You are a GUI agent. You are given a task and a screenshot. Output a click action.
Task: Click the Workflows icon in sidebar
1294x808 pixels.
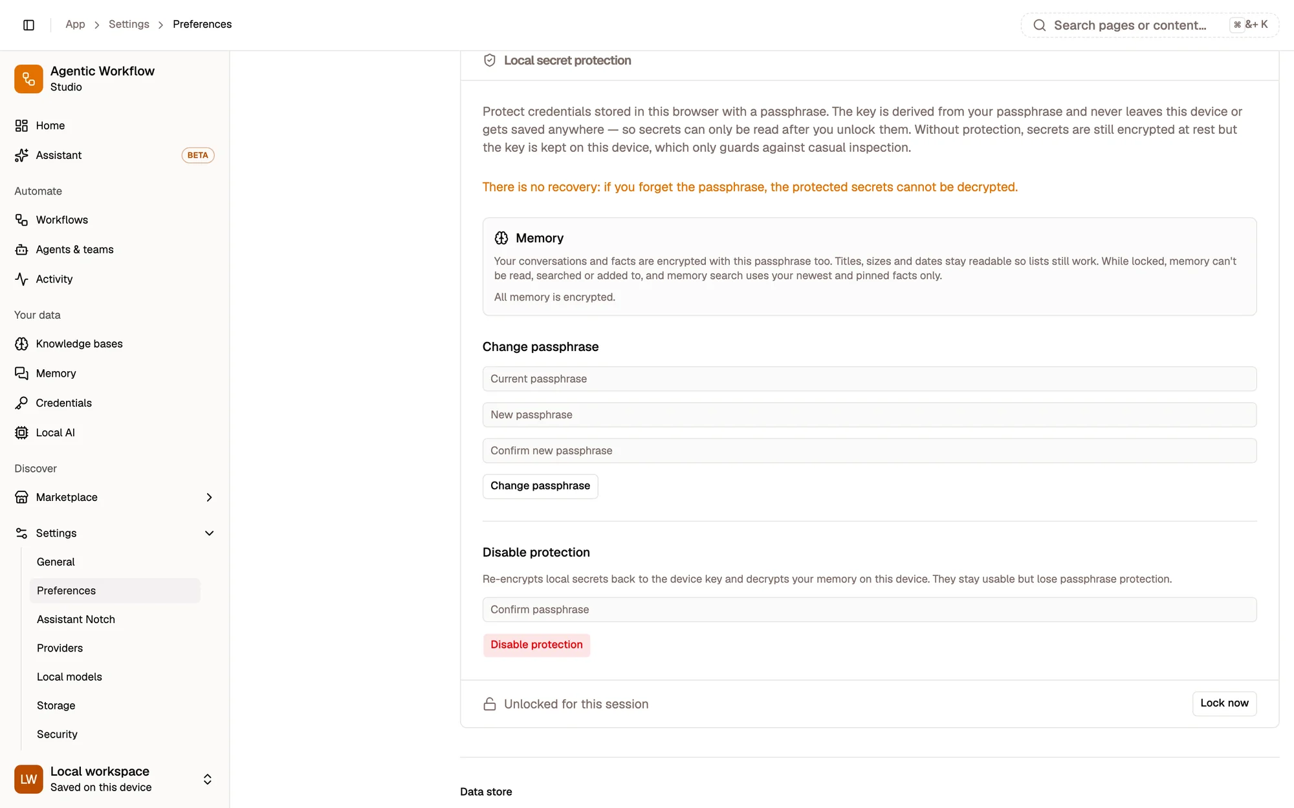click(21, 220)
